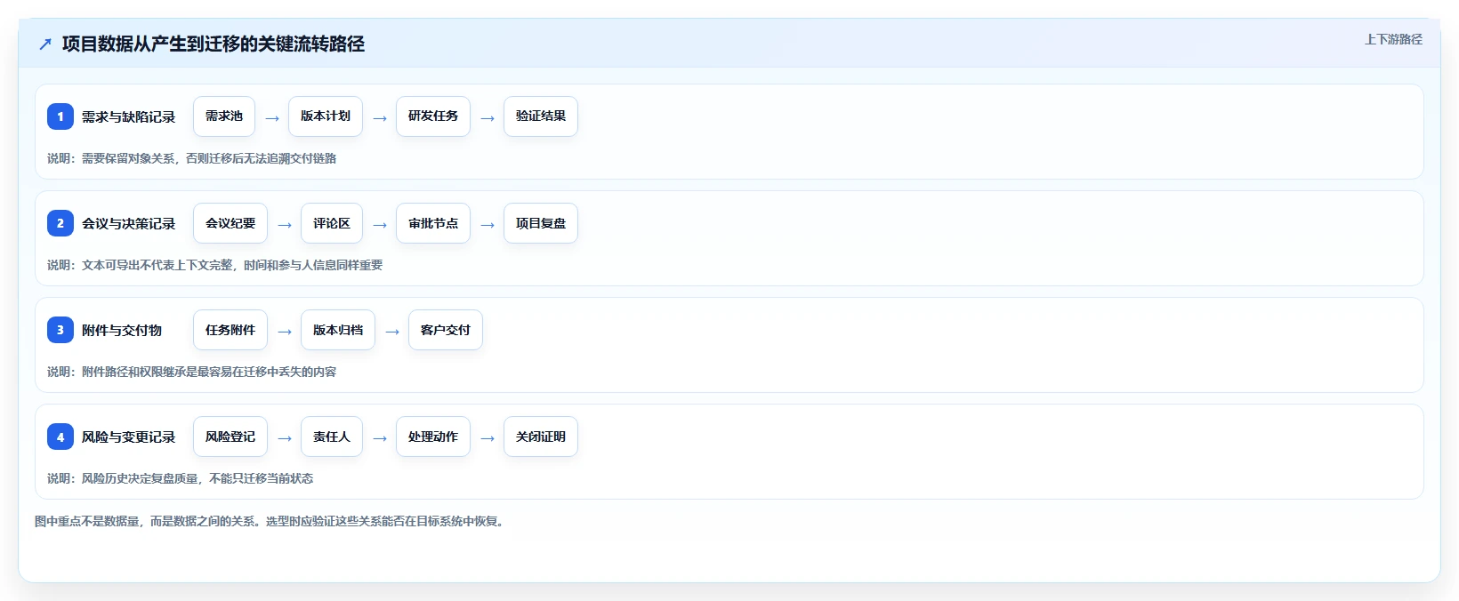
Task: Click the 客户交付 node
Action: tap(446, 330)
